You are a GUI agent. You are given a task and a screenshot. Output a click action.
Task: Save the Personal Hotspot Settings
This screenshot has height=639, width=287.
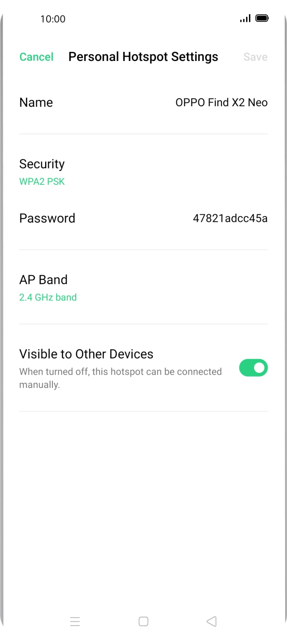click(255, 57)
